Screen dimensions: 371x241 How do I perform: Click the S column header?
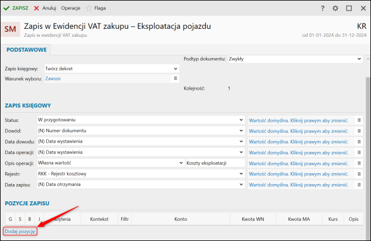coord(20,219)
